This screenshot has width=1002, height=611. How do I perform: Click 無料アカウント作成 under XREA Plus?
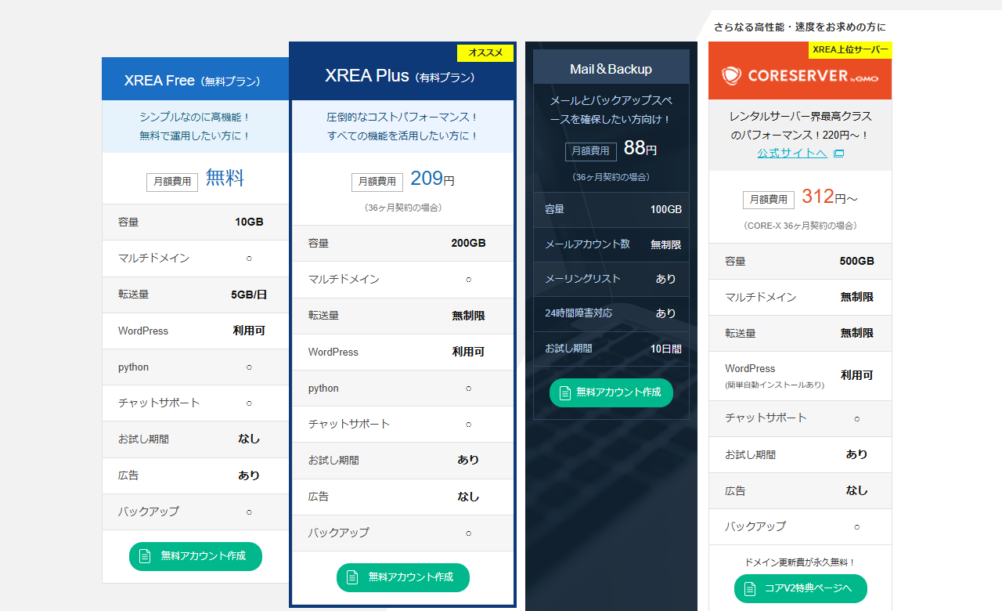tap(402, 577)
